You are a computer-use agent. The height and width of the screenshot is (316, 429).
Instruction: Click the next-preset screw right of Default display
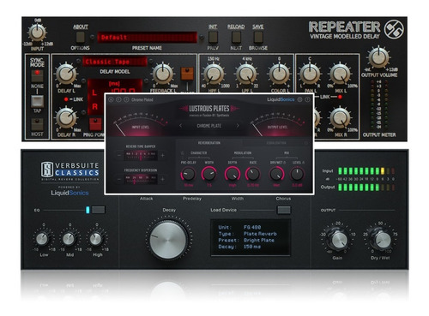[x=202, y=38]
